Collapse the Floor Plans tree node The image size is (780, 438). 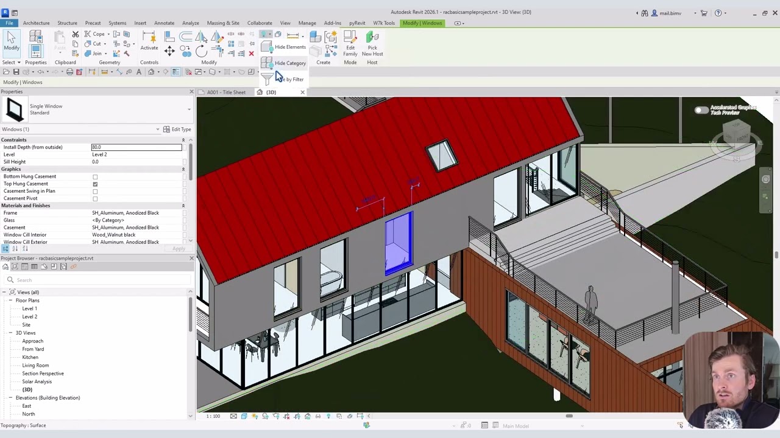(10, 301)
